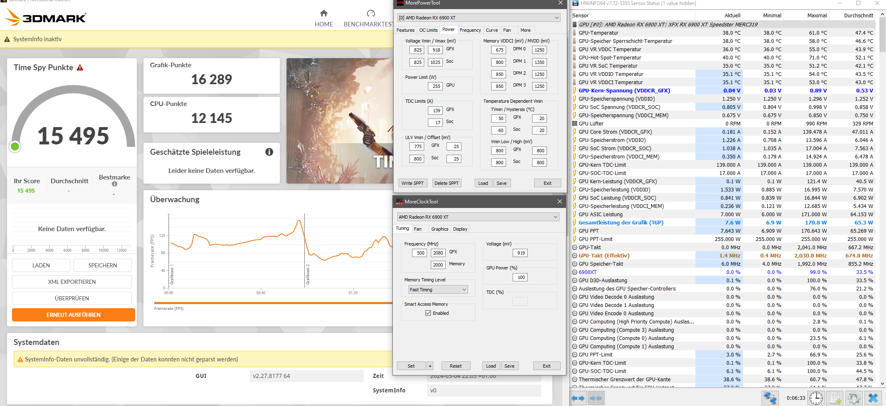Click the Set button in MoreClockTool
886x406 pixels.
pyautogui.click(x=411, y=366)
